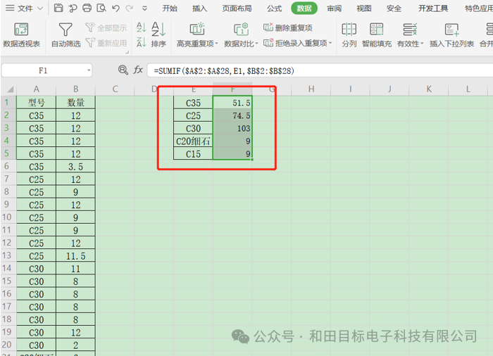Switch to the 开发工具 tab
Screen dimensions: 493x356
point(433,8)
